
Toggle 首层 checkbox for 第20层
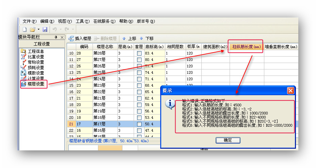[139, 105]
